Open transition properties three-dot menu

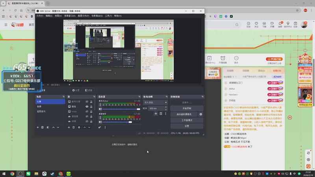click(165, 114)
